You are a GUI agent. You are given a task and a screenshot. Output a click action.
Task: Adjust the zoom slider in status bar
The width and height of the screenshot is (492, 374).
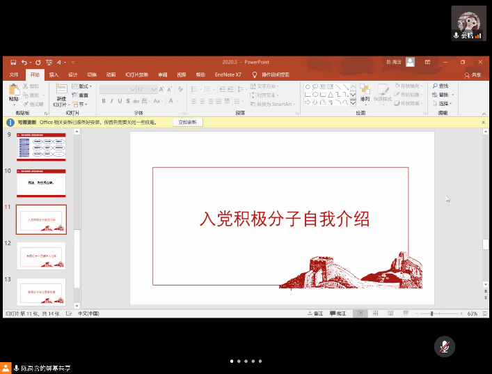click(x=432, y=314)
